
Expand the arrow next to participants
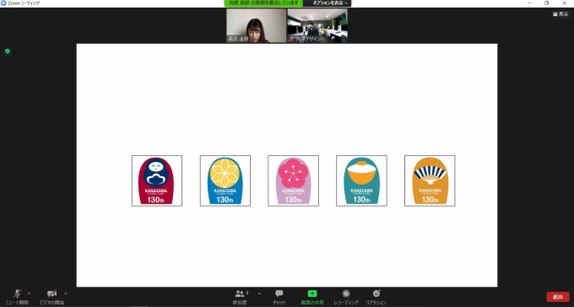[x=259, y=294]
